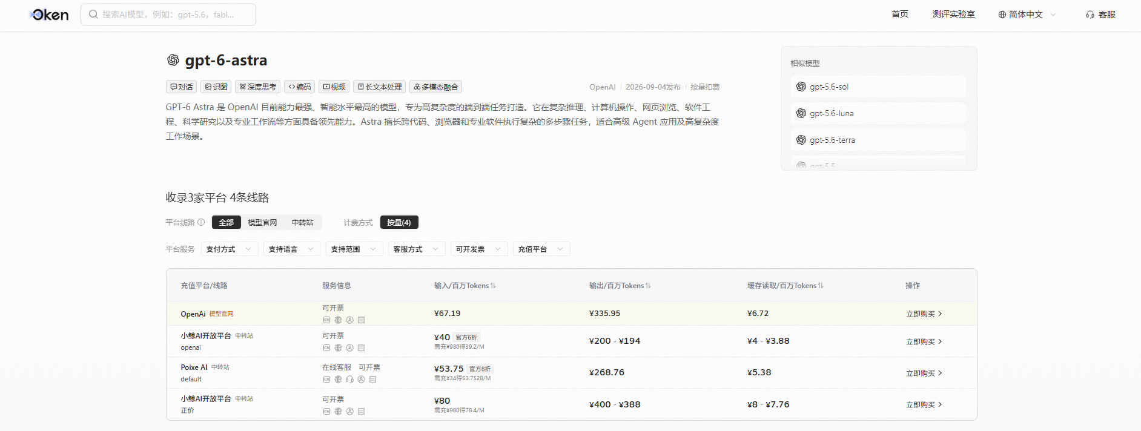Click the invoice icon in Poixe AI row
Screen dimensions: 1141x431
coord(372,380)
